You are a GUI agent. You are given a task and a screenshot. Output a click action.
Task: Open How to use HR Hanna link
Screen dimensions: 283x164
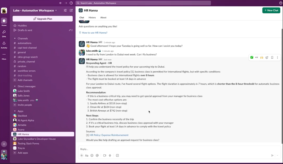(x=95, y=33)
